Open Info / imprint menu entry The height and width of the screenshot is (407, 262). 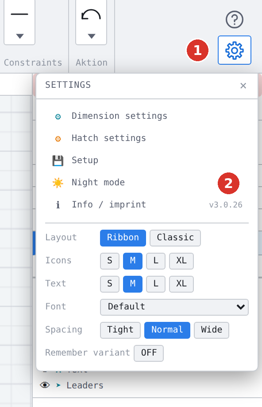coord(109,205)
